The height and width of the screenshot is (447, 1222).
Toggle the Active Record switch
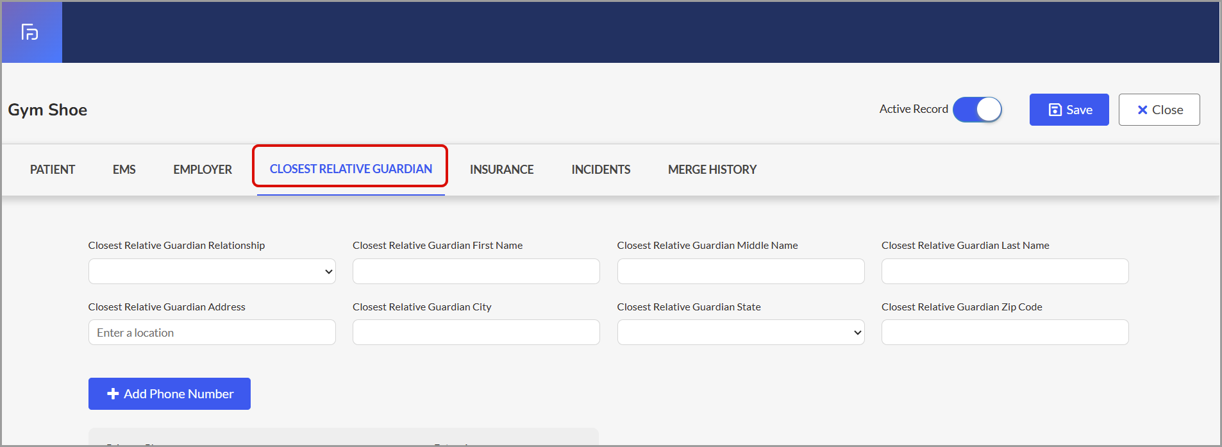tap(977, 110)
